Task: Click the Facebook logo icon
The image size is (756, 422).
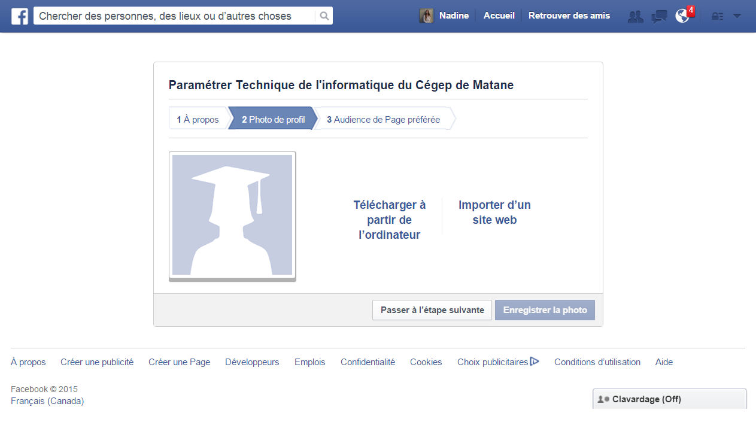Action: [20, 16]
